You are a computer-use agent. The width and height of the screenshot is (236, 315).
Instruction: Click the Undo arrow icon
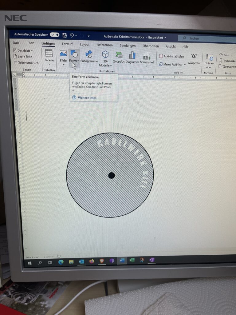click(x=72, y=36)
